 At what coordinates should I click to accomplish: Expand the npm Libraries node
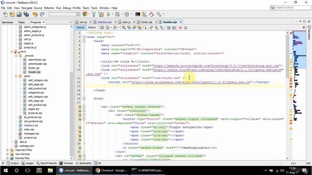[8, 154]
